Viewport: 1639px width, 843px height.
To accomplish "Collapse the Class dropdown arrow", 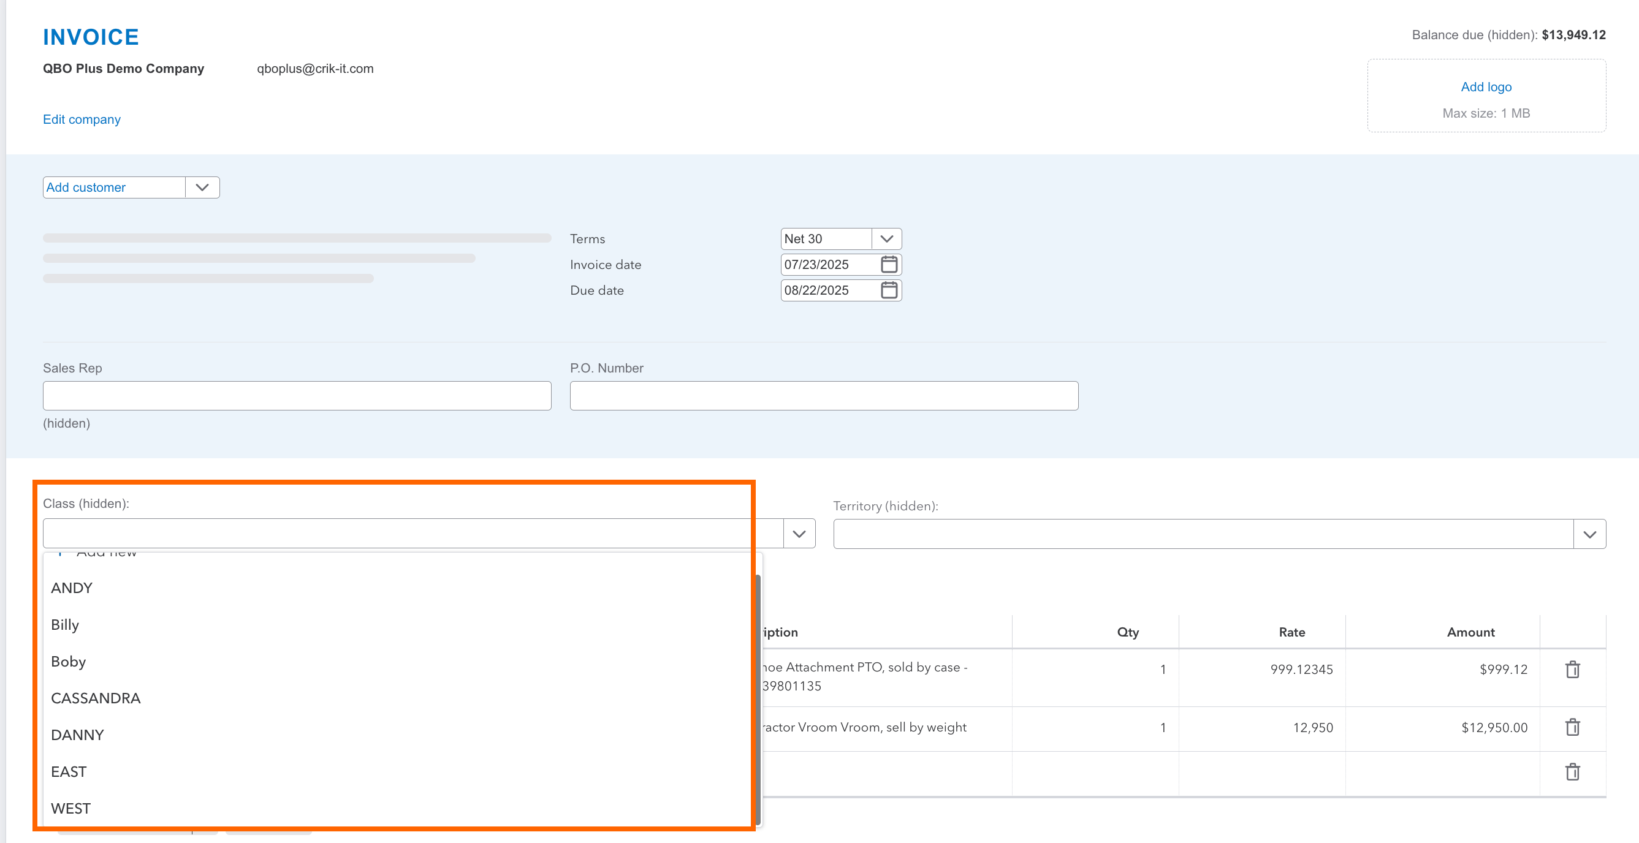I will tap(799, 534).
